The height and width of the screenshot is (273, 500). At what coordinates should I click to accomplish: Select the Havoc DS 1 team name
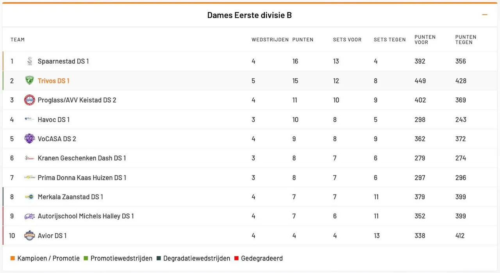54,119
